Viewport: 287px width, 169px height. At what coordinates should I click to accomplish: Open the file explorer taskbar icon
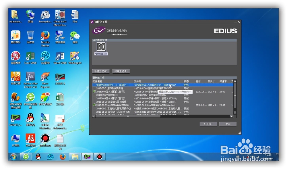[x=75, y=157]
